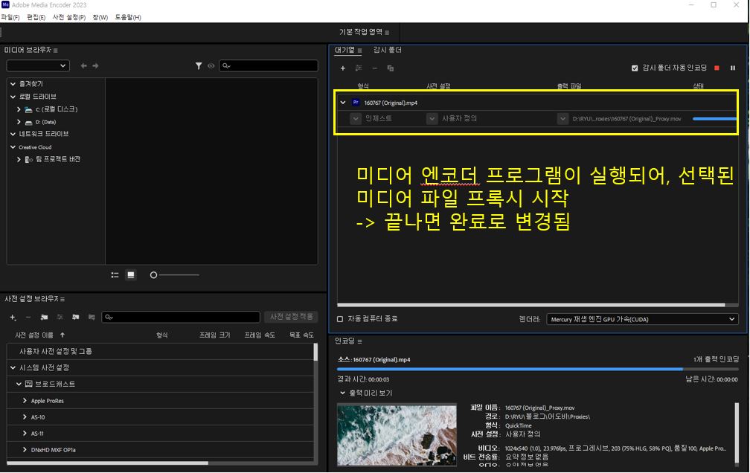Click the output path 160767 (Original)_Proxy.mov link
Viewport: 750px width, 473px height.
click(626, 118)
